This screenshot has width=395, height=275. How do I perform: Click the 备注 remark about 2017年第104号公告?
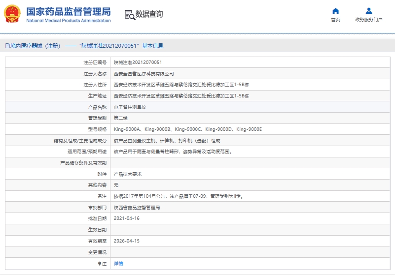coord(179,196)
